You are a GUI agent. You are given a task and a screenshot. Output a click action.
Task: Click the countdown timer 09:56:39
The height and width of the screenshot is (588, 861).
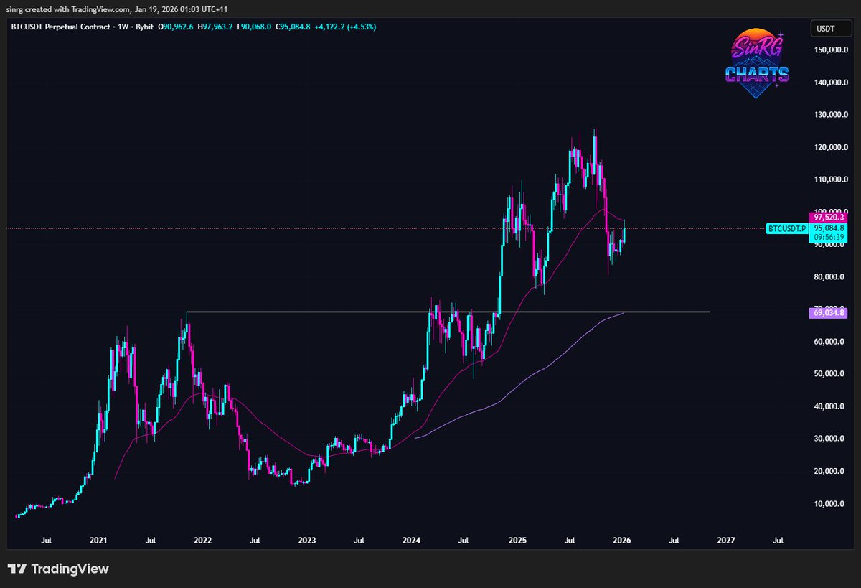click(829, 238)
